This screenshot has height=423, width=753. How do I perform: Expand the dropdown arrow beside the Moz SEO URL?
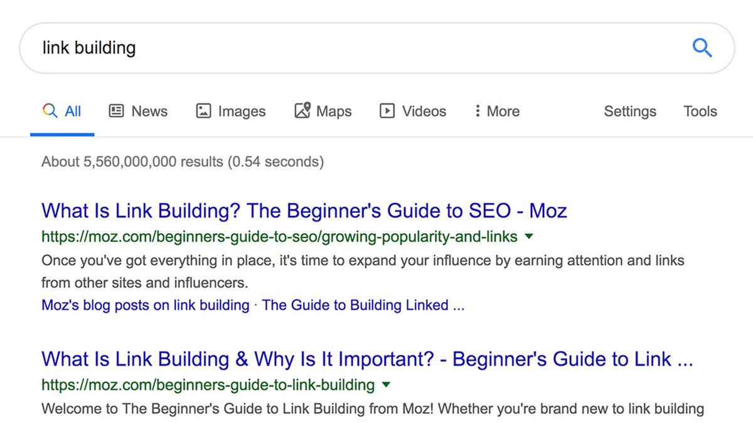pos(529,236)
